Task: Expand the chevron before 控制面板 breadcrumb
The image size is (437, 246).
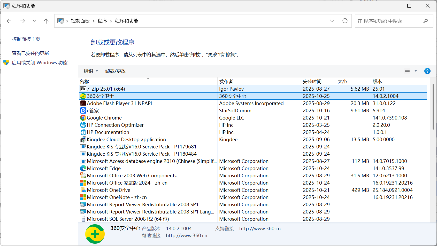Action: coord(67,21)
